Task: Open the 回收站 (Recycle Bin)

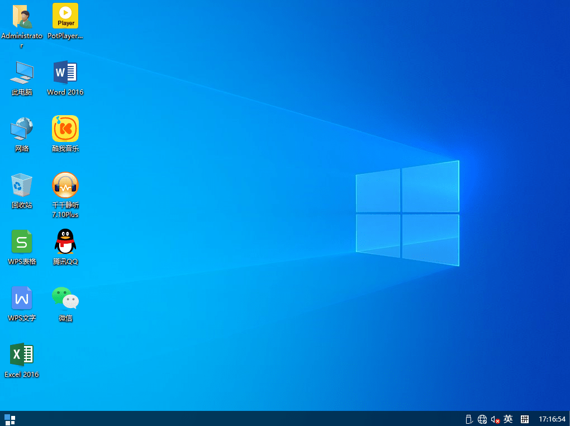Action: [x=22, y=185]
